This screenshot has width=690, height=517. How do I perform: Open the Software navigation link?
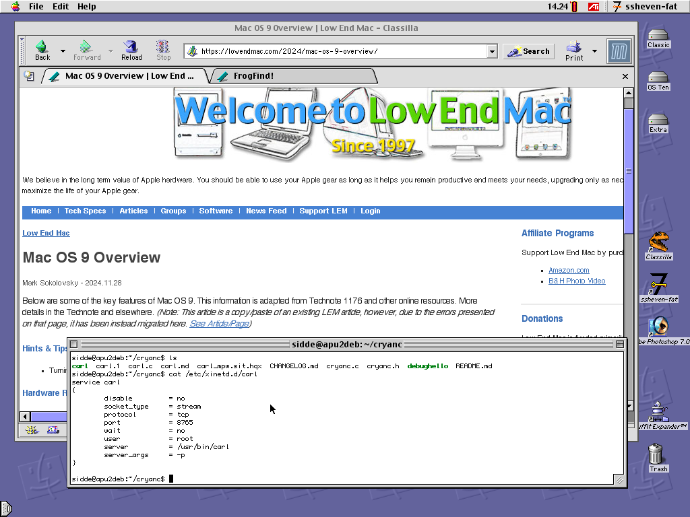point(216,211)
